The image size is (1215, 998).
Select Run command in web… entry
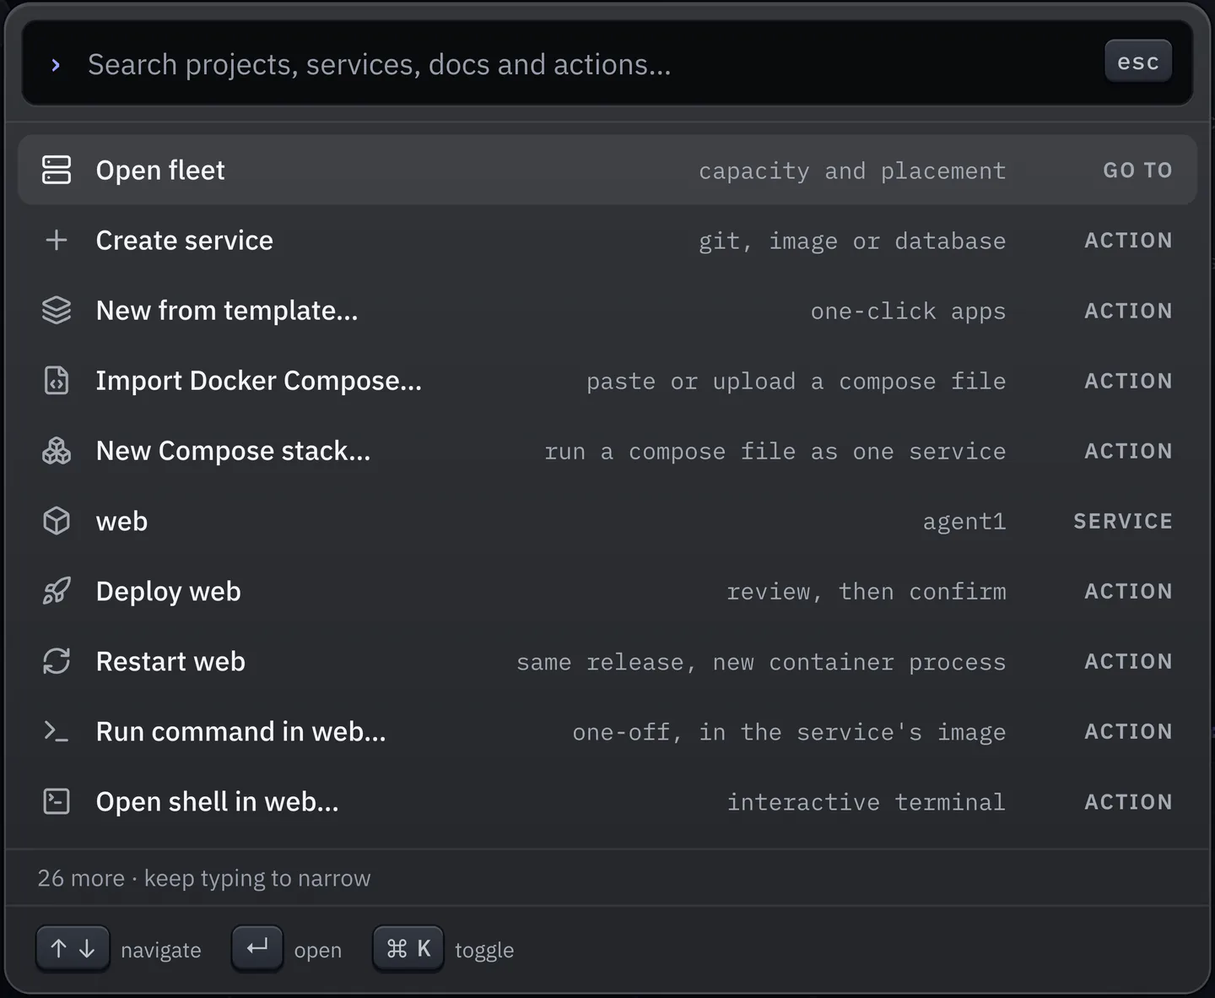click(x=607, y=730)
